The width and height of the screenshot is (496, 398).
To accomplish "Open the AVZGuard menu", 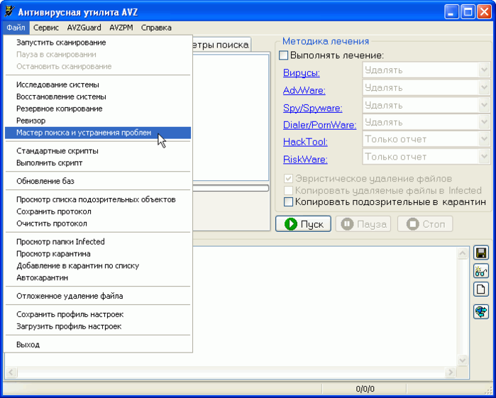I will coord(84,28).
